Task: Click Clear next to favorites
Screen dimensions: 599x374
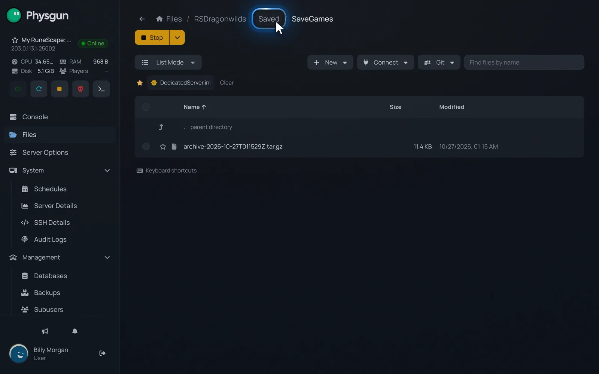Action: tap(226, 83)
